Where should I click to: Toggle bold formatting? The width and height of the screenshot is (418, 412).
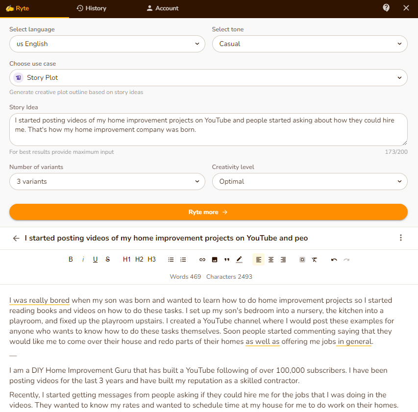pos(71,259)
